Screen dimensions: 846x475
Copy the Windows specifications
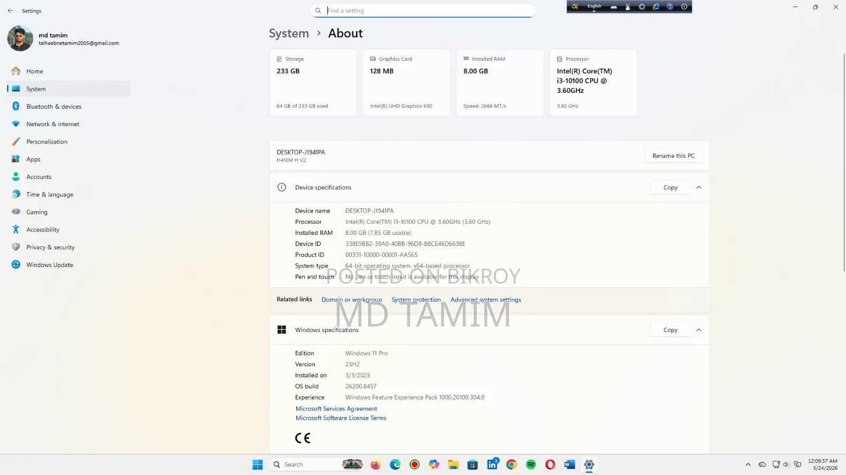[x=670, y=330]
